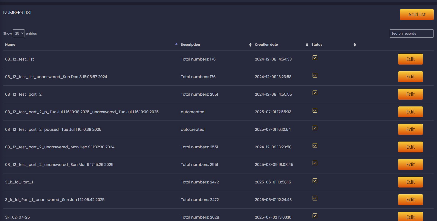Click the Description column sort arrows
Image resolution: width=437 pixels, height=221 pixels.
[x=250, y=45]
